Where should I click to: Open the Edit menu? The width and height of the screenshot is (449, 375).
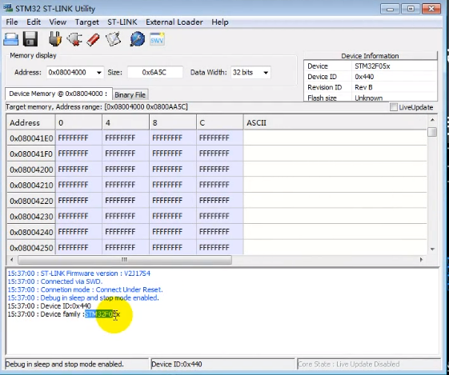coord(34,22)
